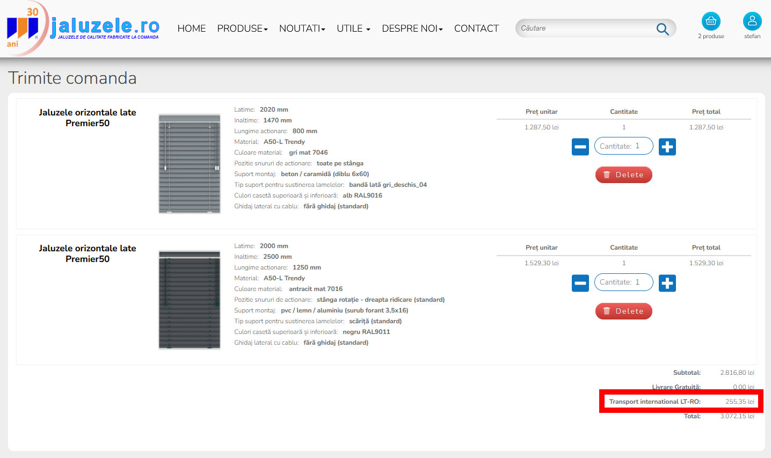The width and height of the screenshot is (771, 458).
Task: Increase quantity of the gri mat 7046 blind
Action: [667, 147]
